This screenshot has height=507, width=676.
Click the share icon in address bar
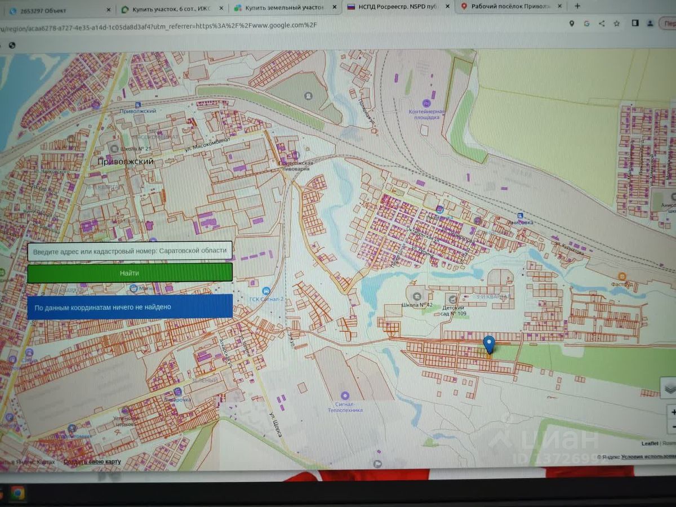click(602, 24)
